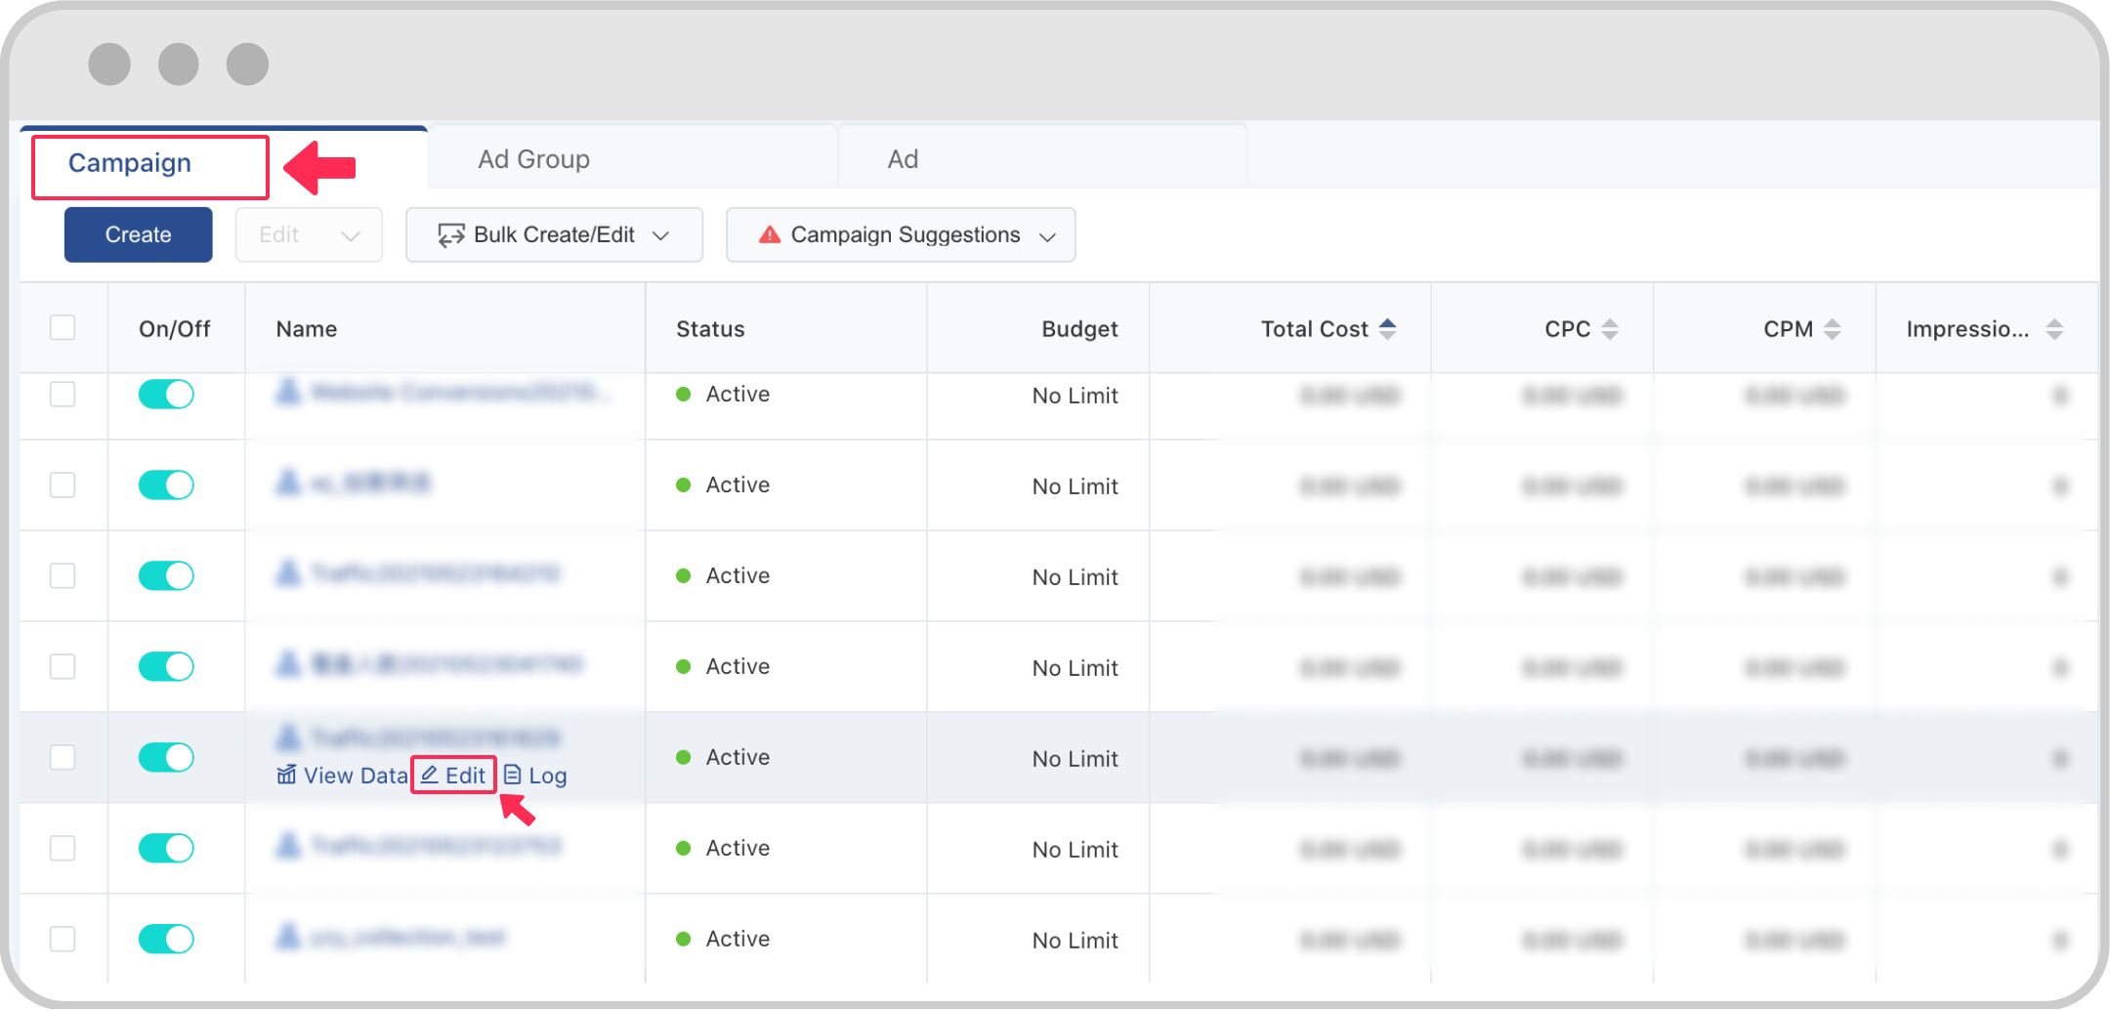Open the Campaign Suggestions dropdown
This screenshot has height=1011, width=2110.
1048,235
